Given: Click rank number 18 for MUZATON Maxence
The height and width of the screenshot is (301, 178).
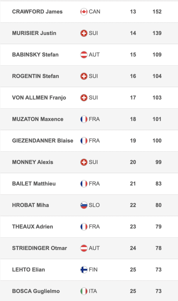Looking at the screenshot, I should click(x=133, y=119).
